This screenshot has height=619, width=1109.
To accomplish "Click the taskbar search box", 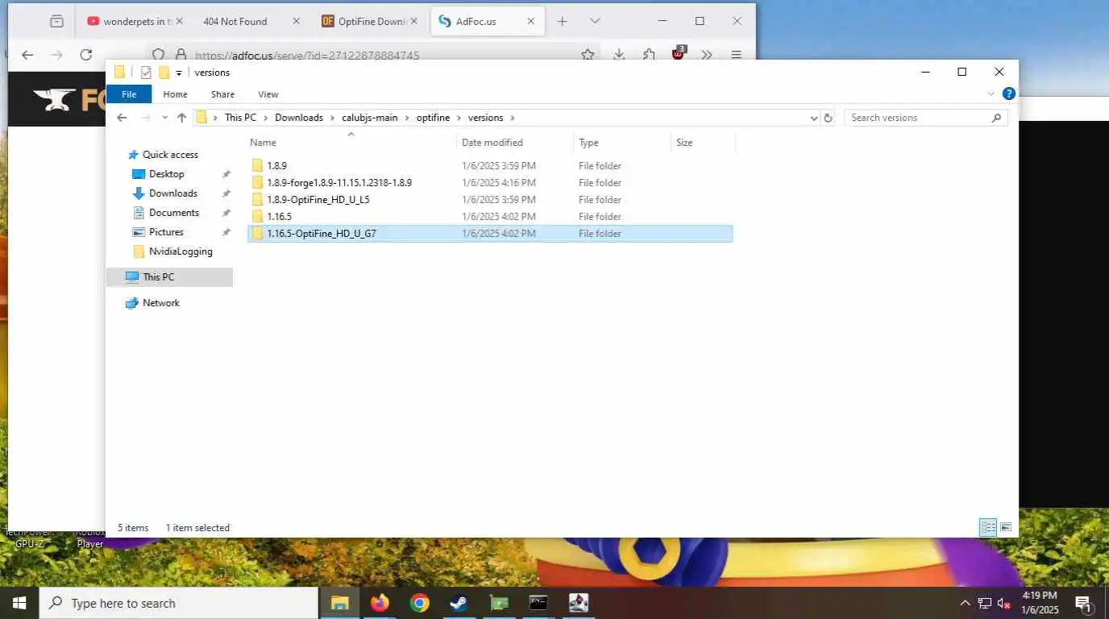I will point(179,603).
